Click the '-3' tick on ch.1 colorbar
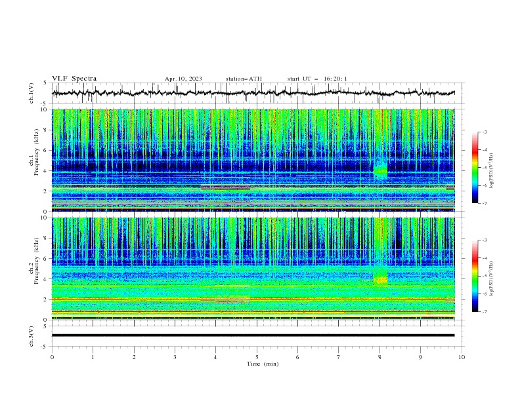The image size is (520, 401). point(485,132)
